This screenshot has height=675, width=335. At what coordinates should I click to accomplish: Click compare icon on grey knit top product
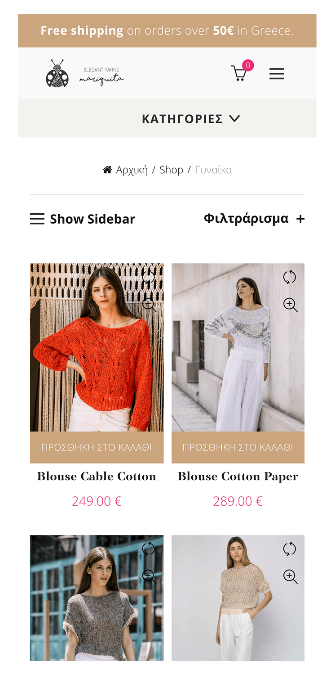coord(149,549)
